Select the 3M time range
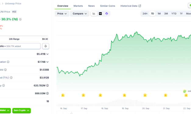This screenshot has height=114, width=191. coord(166,14)
